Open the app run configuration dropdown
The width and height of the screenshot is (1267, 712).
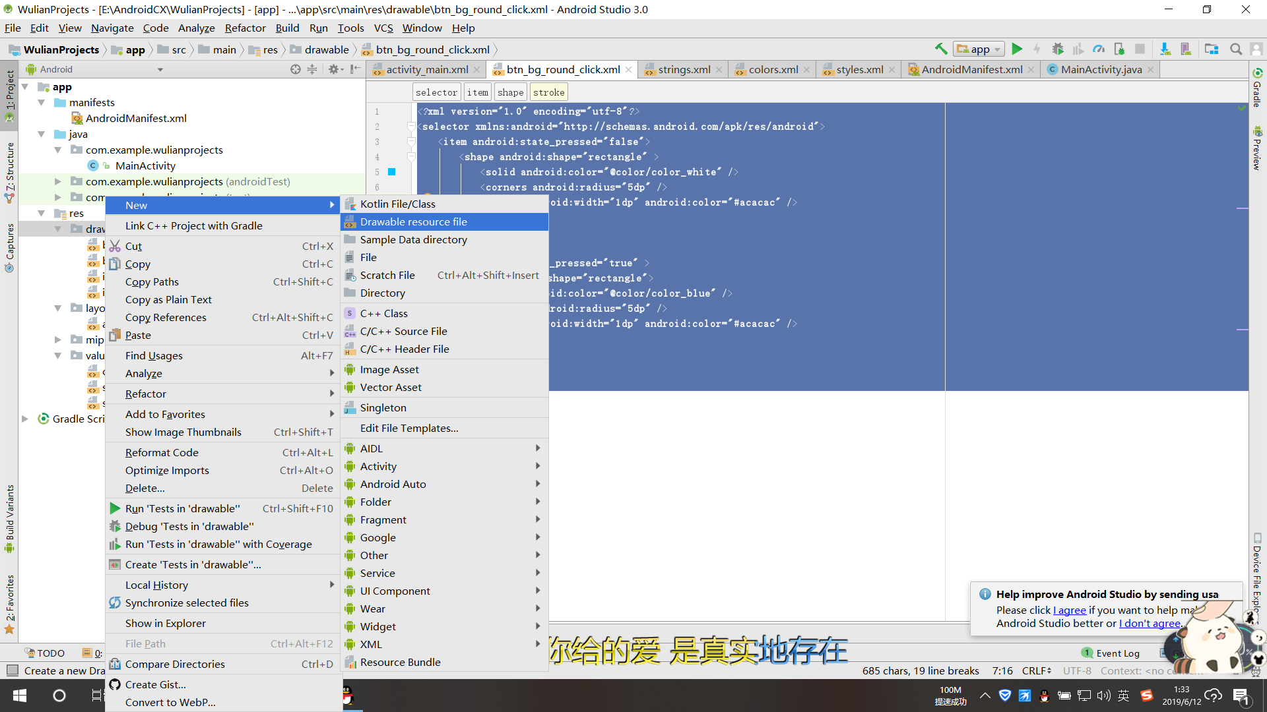[x=979, y=49]
